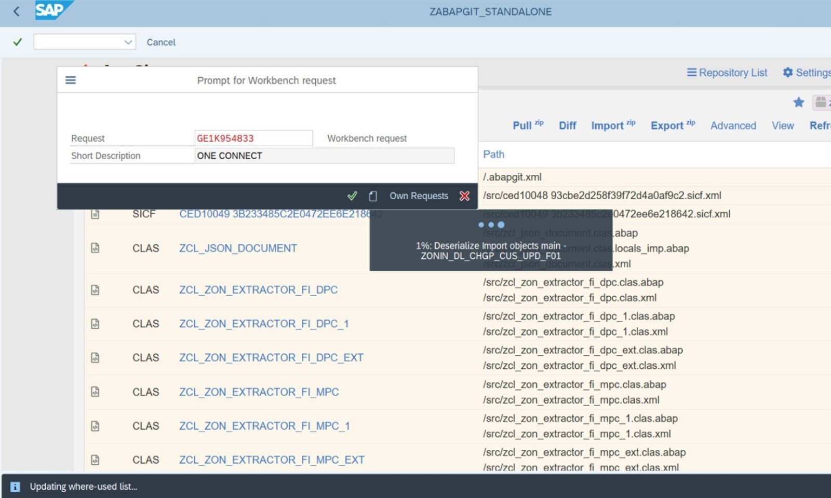
Task: Click the create new request icon
Action: coord(372,196)
